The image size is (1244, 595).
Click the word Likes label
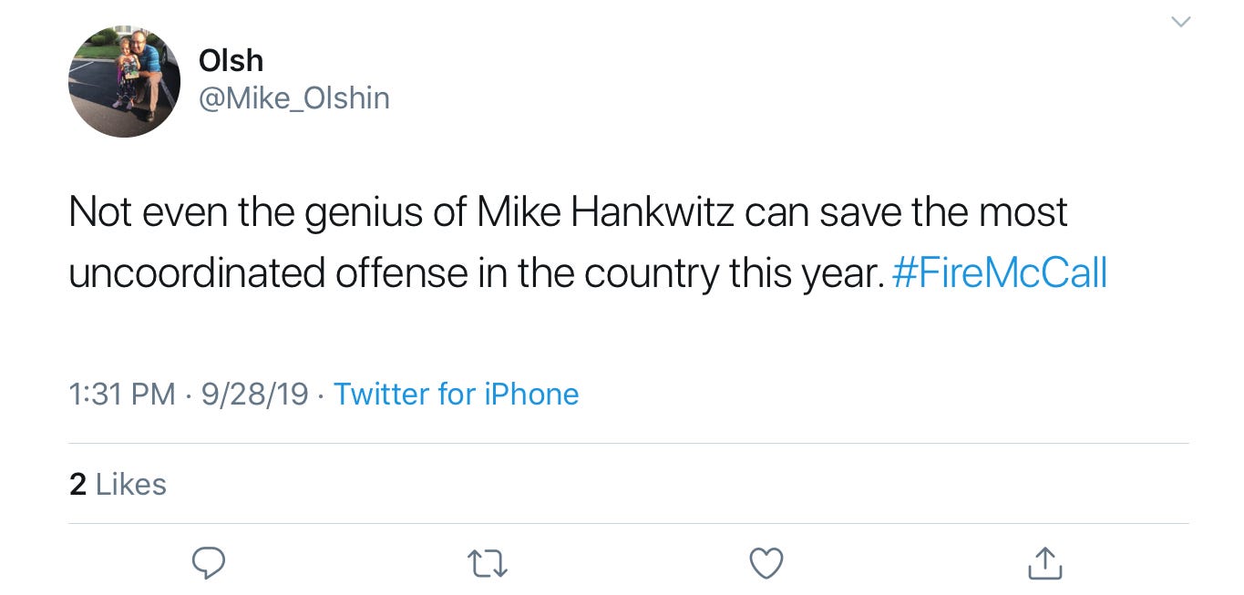pos(130,485)
